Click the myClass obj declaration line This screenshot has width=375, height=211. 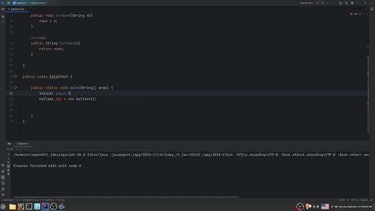tap(68, 99)
